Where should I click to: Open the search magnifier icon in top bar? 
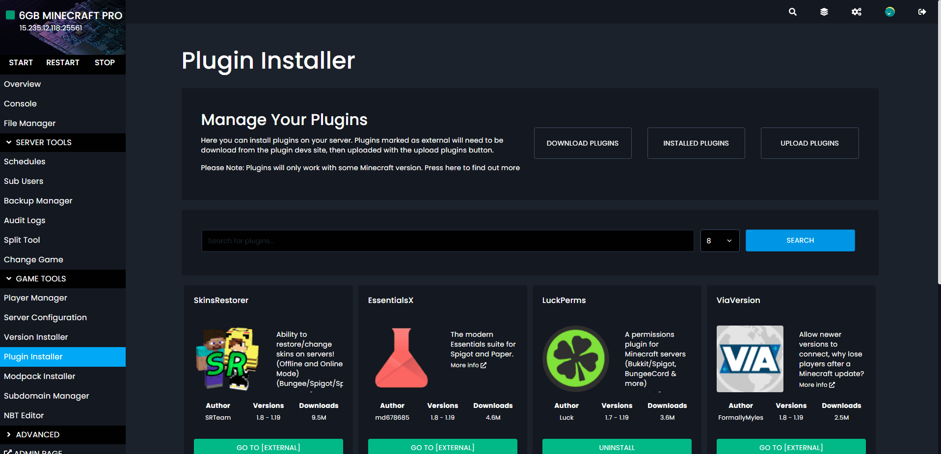(793, 12)
